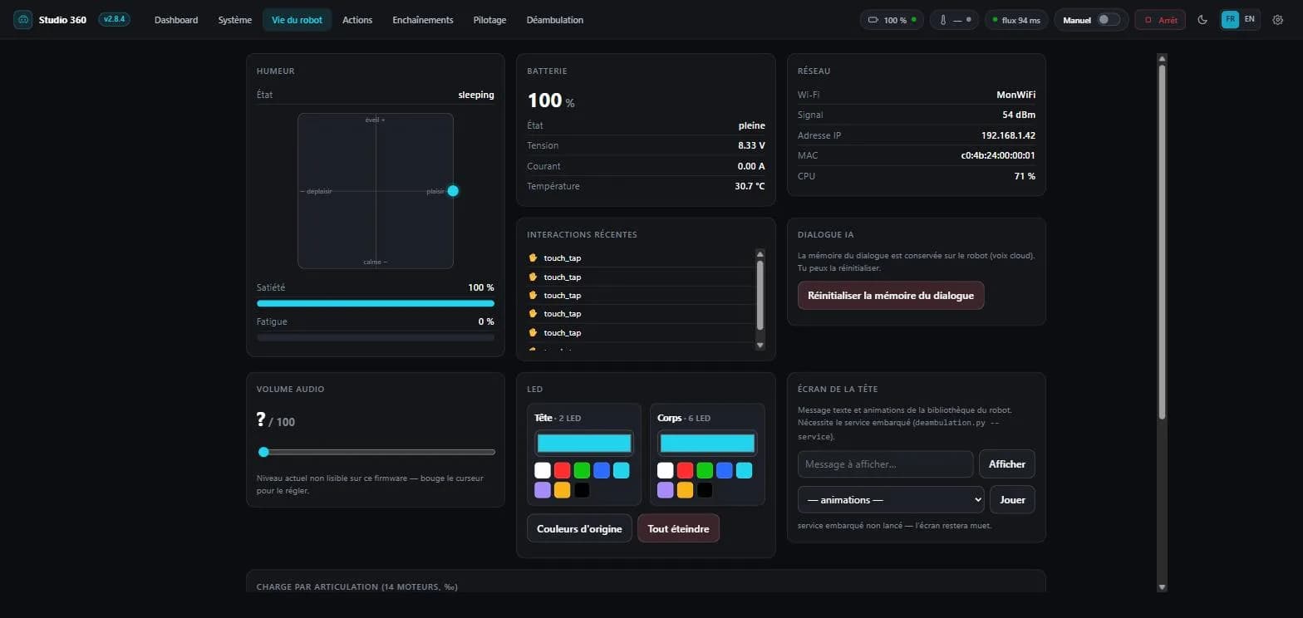Click the page scrollbar up arrow
The width and height of the screenshot is (1303, 618).
pos(1162,59)
